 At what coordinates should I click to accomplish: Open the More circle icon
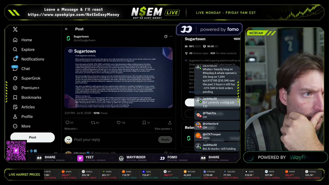coord(15,126)
